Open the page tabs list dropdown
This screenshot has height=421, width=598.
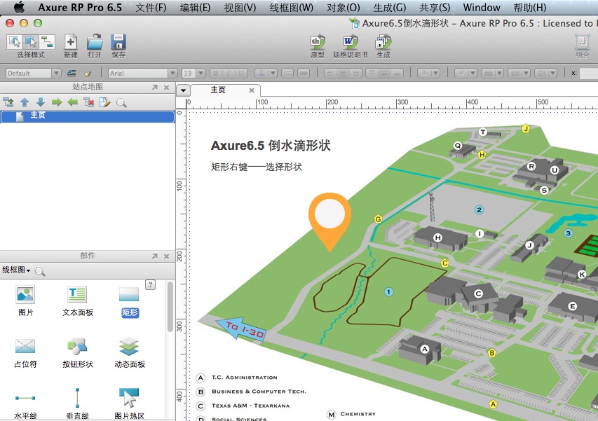pyautogui.click(x=184, y=90)
